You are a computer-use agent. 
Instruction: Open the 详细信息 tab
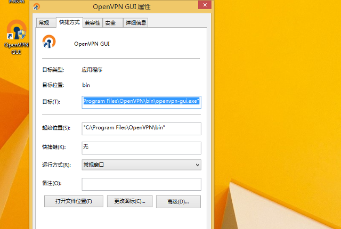136,22
